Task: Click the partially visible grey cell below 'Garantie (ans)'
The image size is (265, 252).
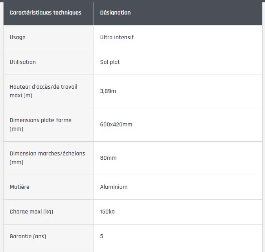Action: 48,250
